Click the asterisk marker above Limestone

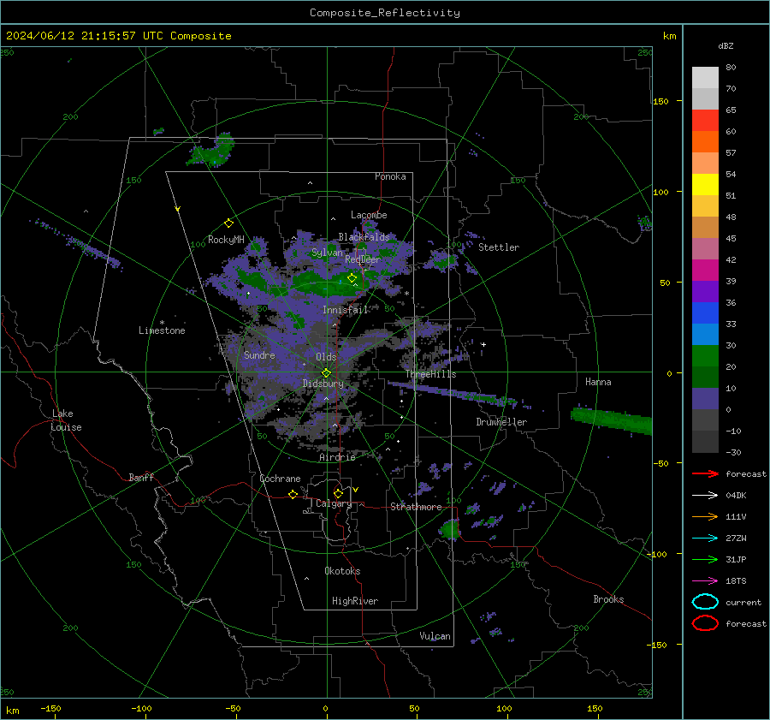pos(162,323)
